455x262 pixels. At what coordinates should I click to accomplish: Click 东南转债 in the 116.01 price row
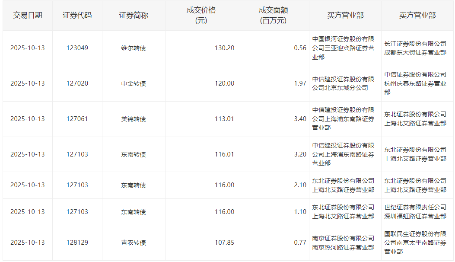point(134,154)
